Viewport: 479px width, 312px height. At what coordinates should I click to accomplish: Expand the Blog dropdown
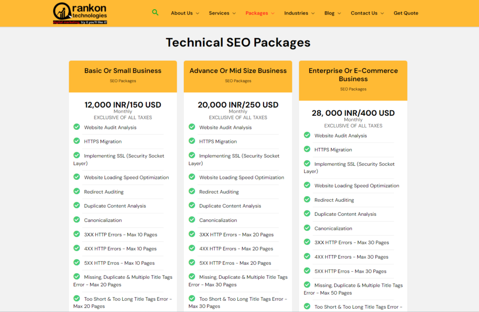tap(332, 13)
